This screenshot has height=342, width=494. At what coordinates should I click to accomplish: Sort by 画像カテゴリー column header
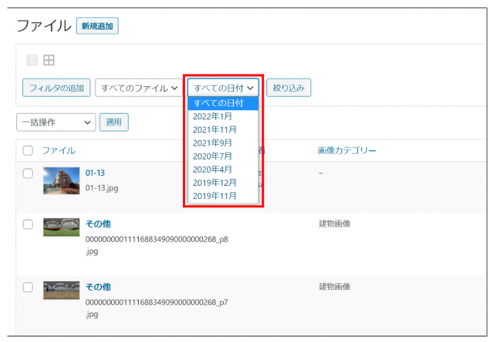coord(346,151)
